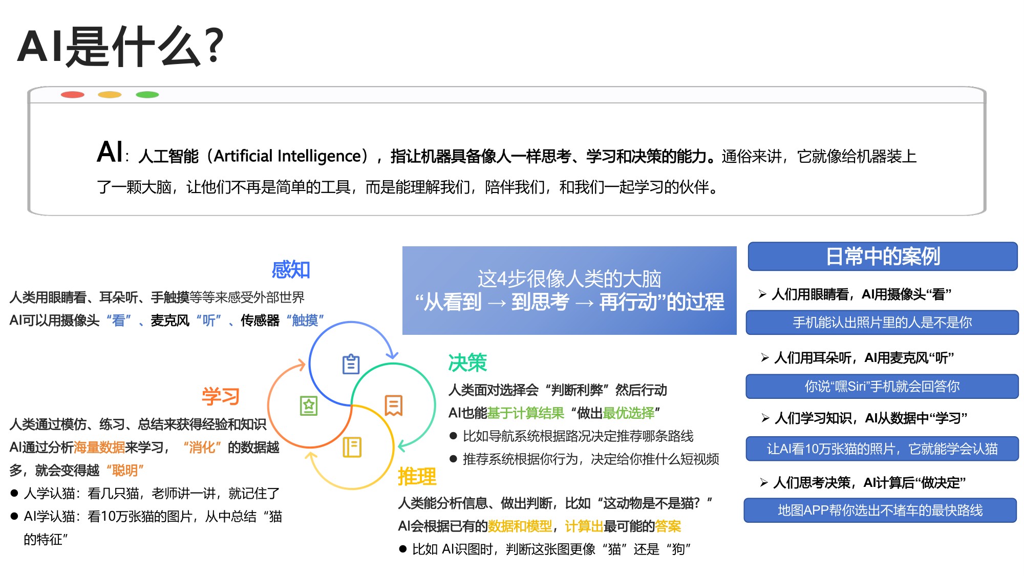Select the 学习 heading
The width and height of the screenshot is (1024, 576).
[x=221, y=396]
